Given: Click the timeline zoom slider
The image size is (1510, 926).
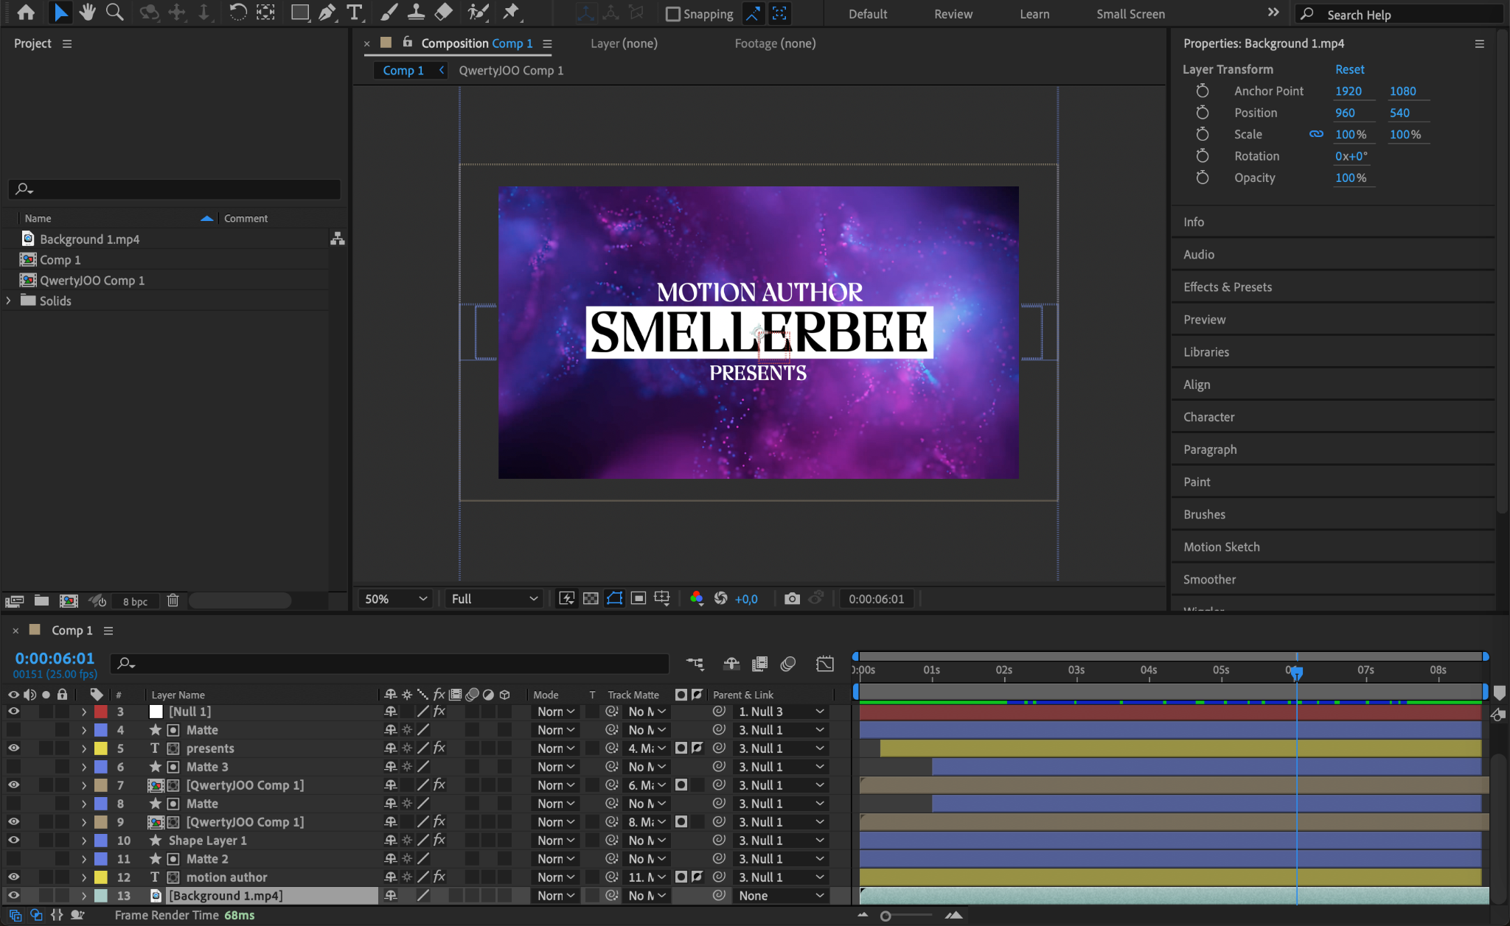Looking at the screenshot, I should (886, 916).
